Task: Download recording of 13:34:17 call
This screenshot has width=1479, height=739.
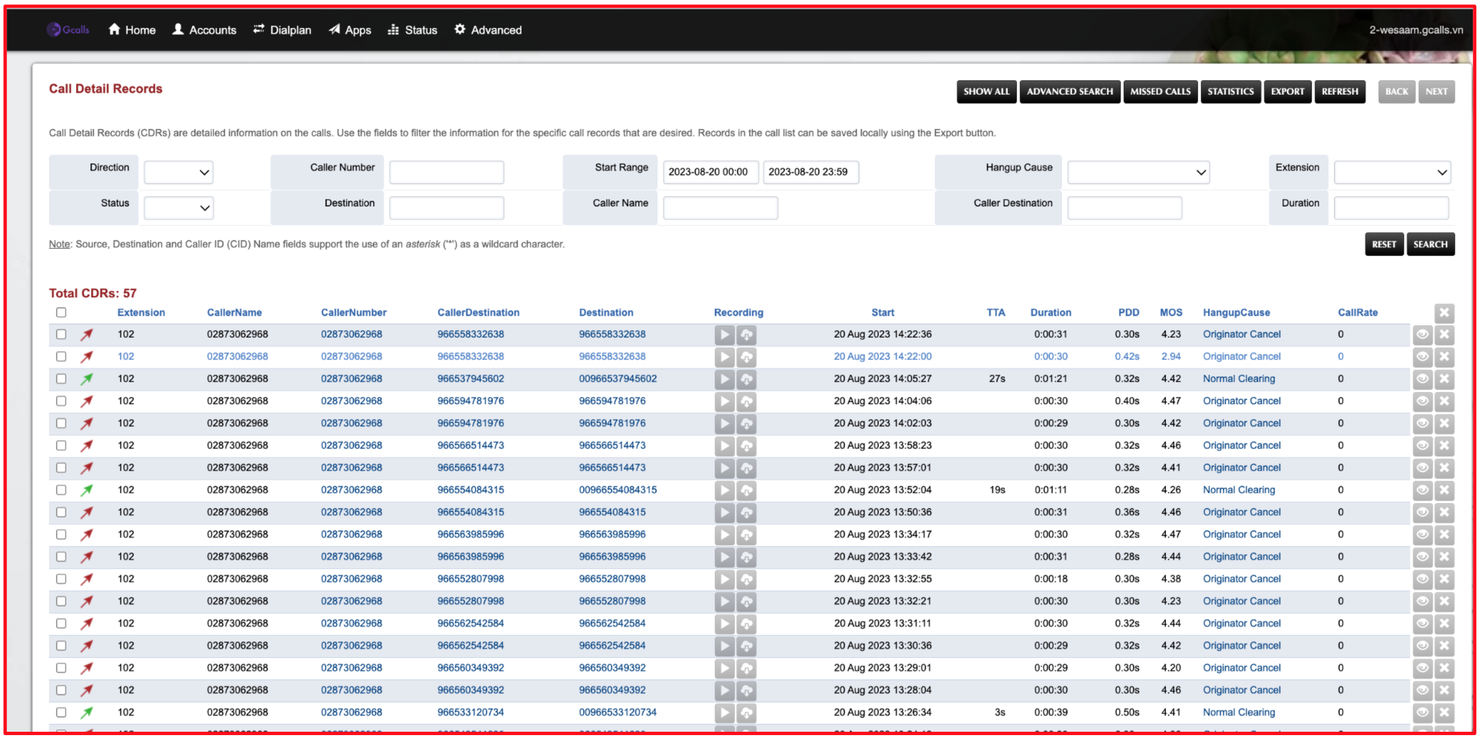Action: click(x=746, y=534)
